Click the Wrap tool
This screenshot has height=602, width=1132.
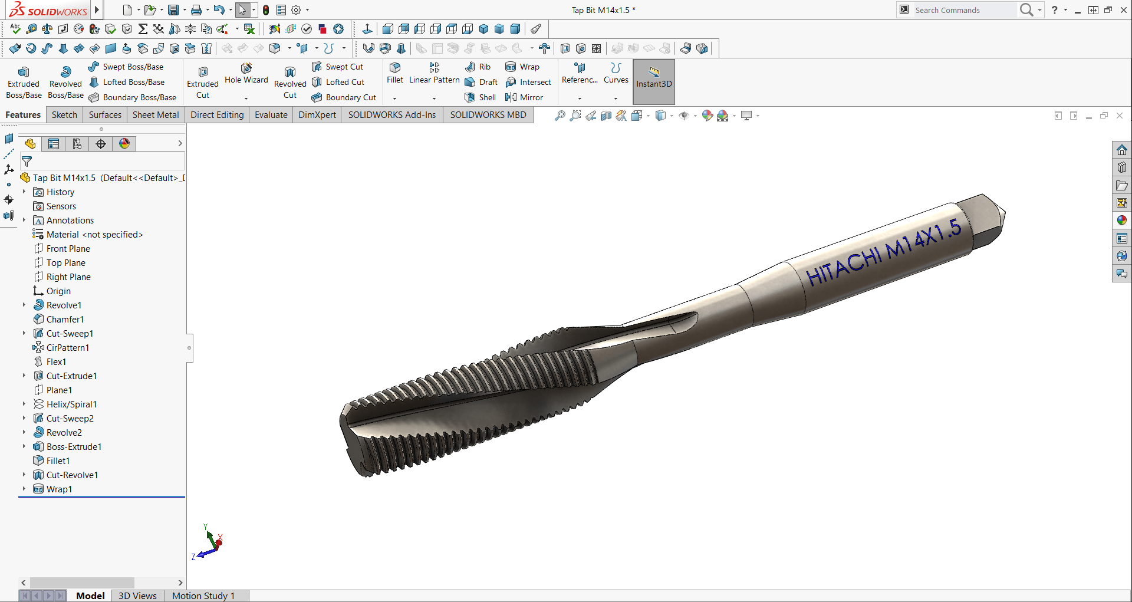522,67
